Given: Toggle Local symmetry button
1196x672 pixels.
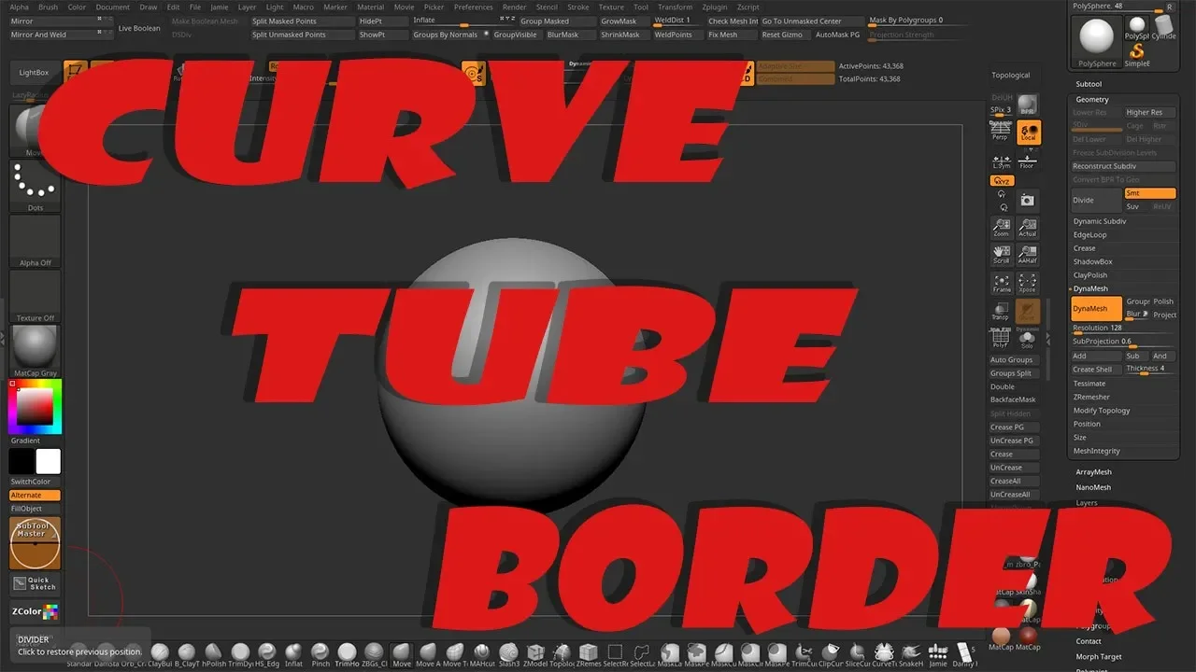Looking at the screenshot, I should (x=1028, y=133).
